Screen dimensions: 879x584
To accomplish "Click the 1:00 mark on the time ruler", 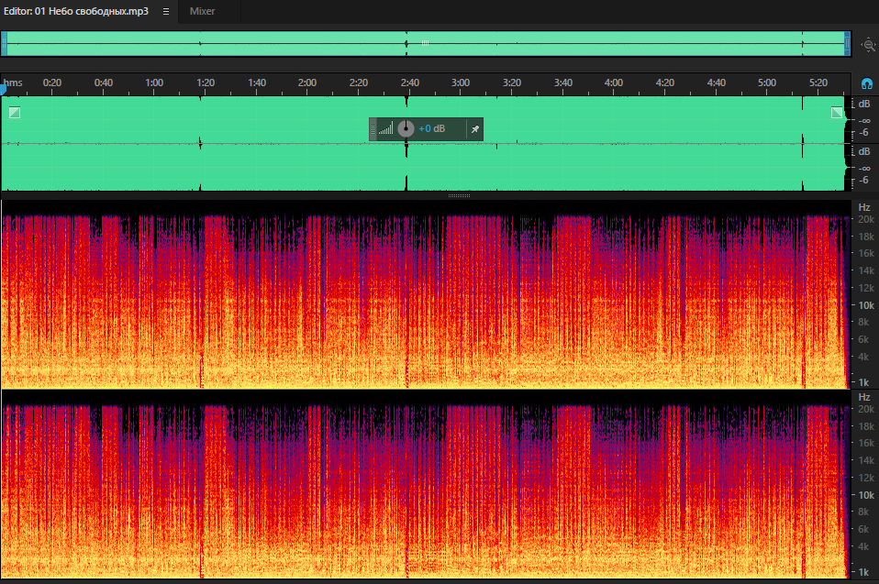I will [x=154, y=83].
